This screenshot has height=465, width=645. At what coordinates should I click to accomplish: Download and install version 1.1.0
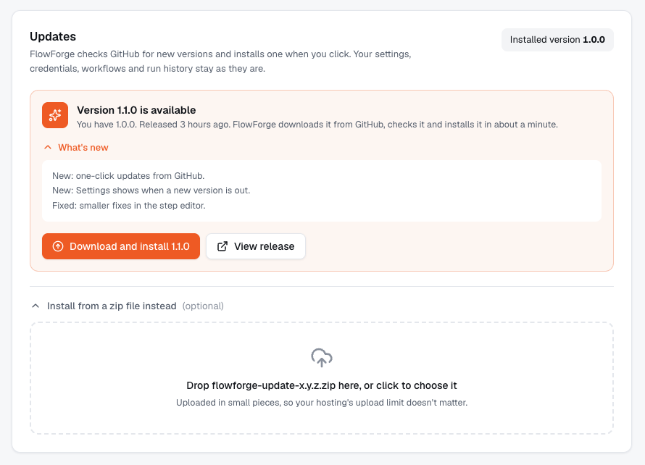pyautogui.click(x=121, y=246)
